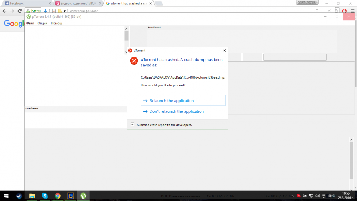
Task: Open Steam from the taskbar
Action: pyautogui.click(x=19, y=196)
